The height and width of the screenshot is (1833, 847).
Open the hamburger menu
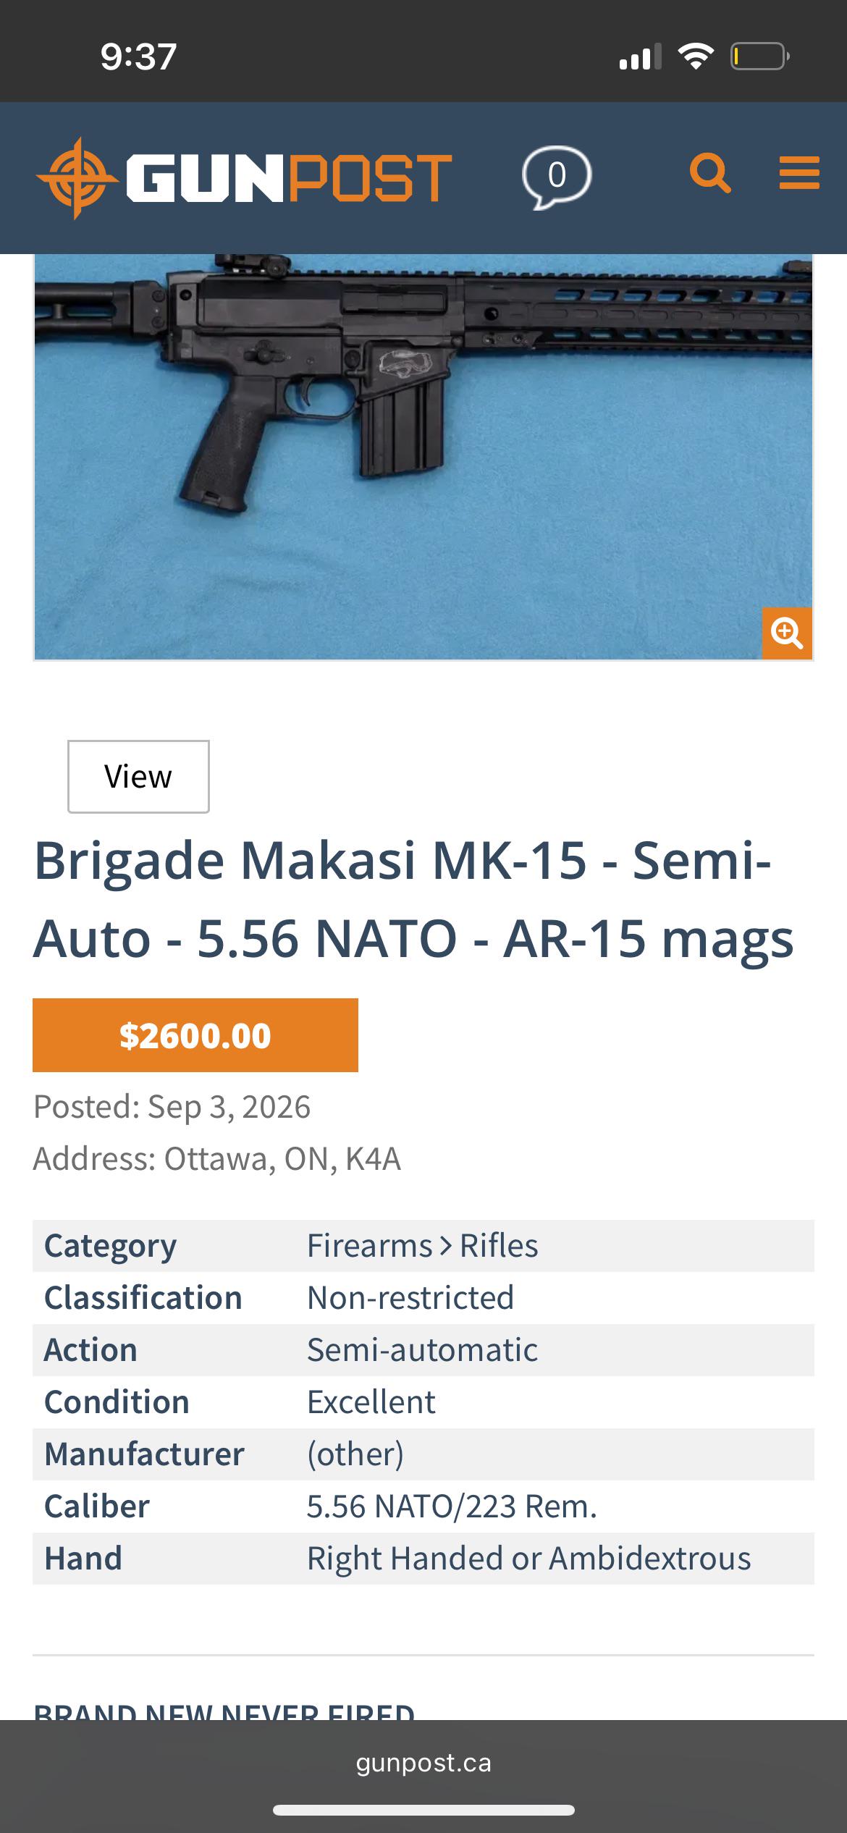tap(799, 174)
